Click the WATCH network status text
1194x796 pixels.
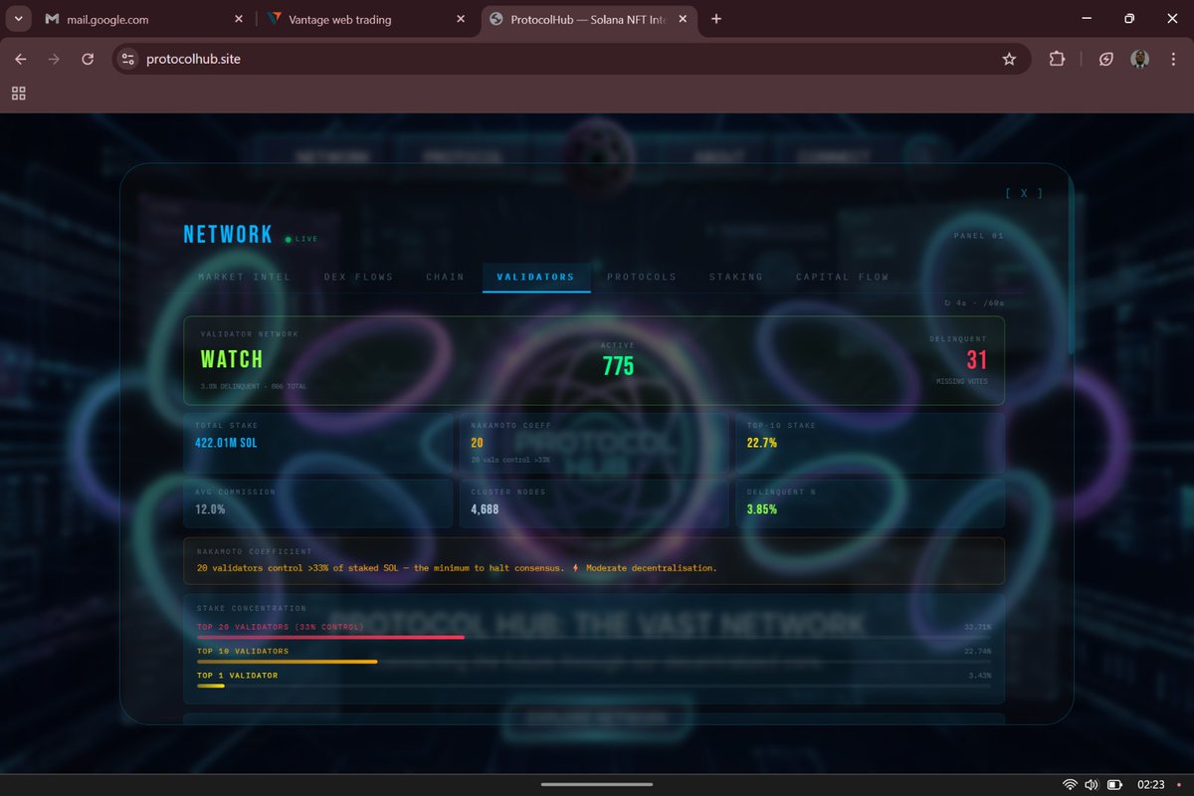pos(232,360)
